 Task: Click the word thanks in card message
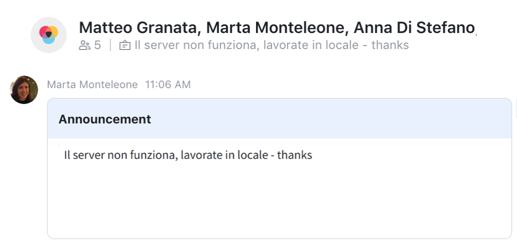(x=295, y=155)
